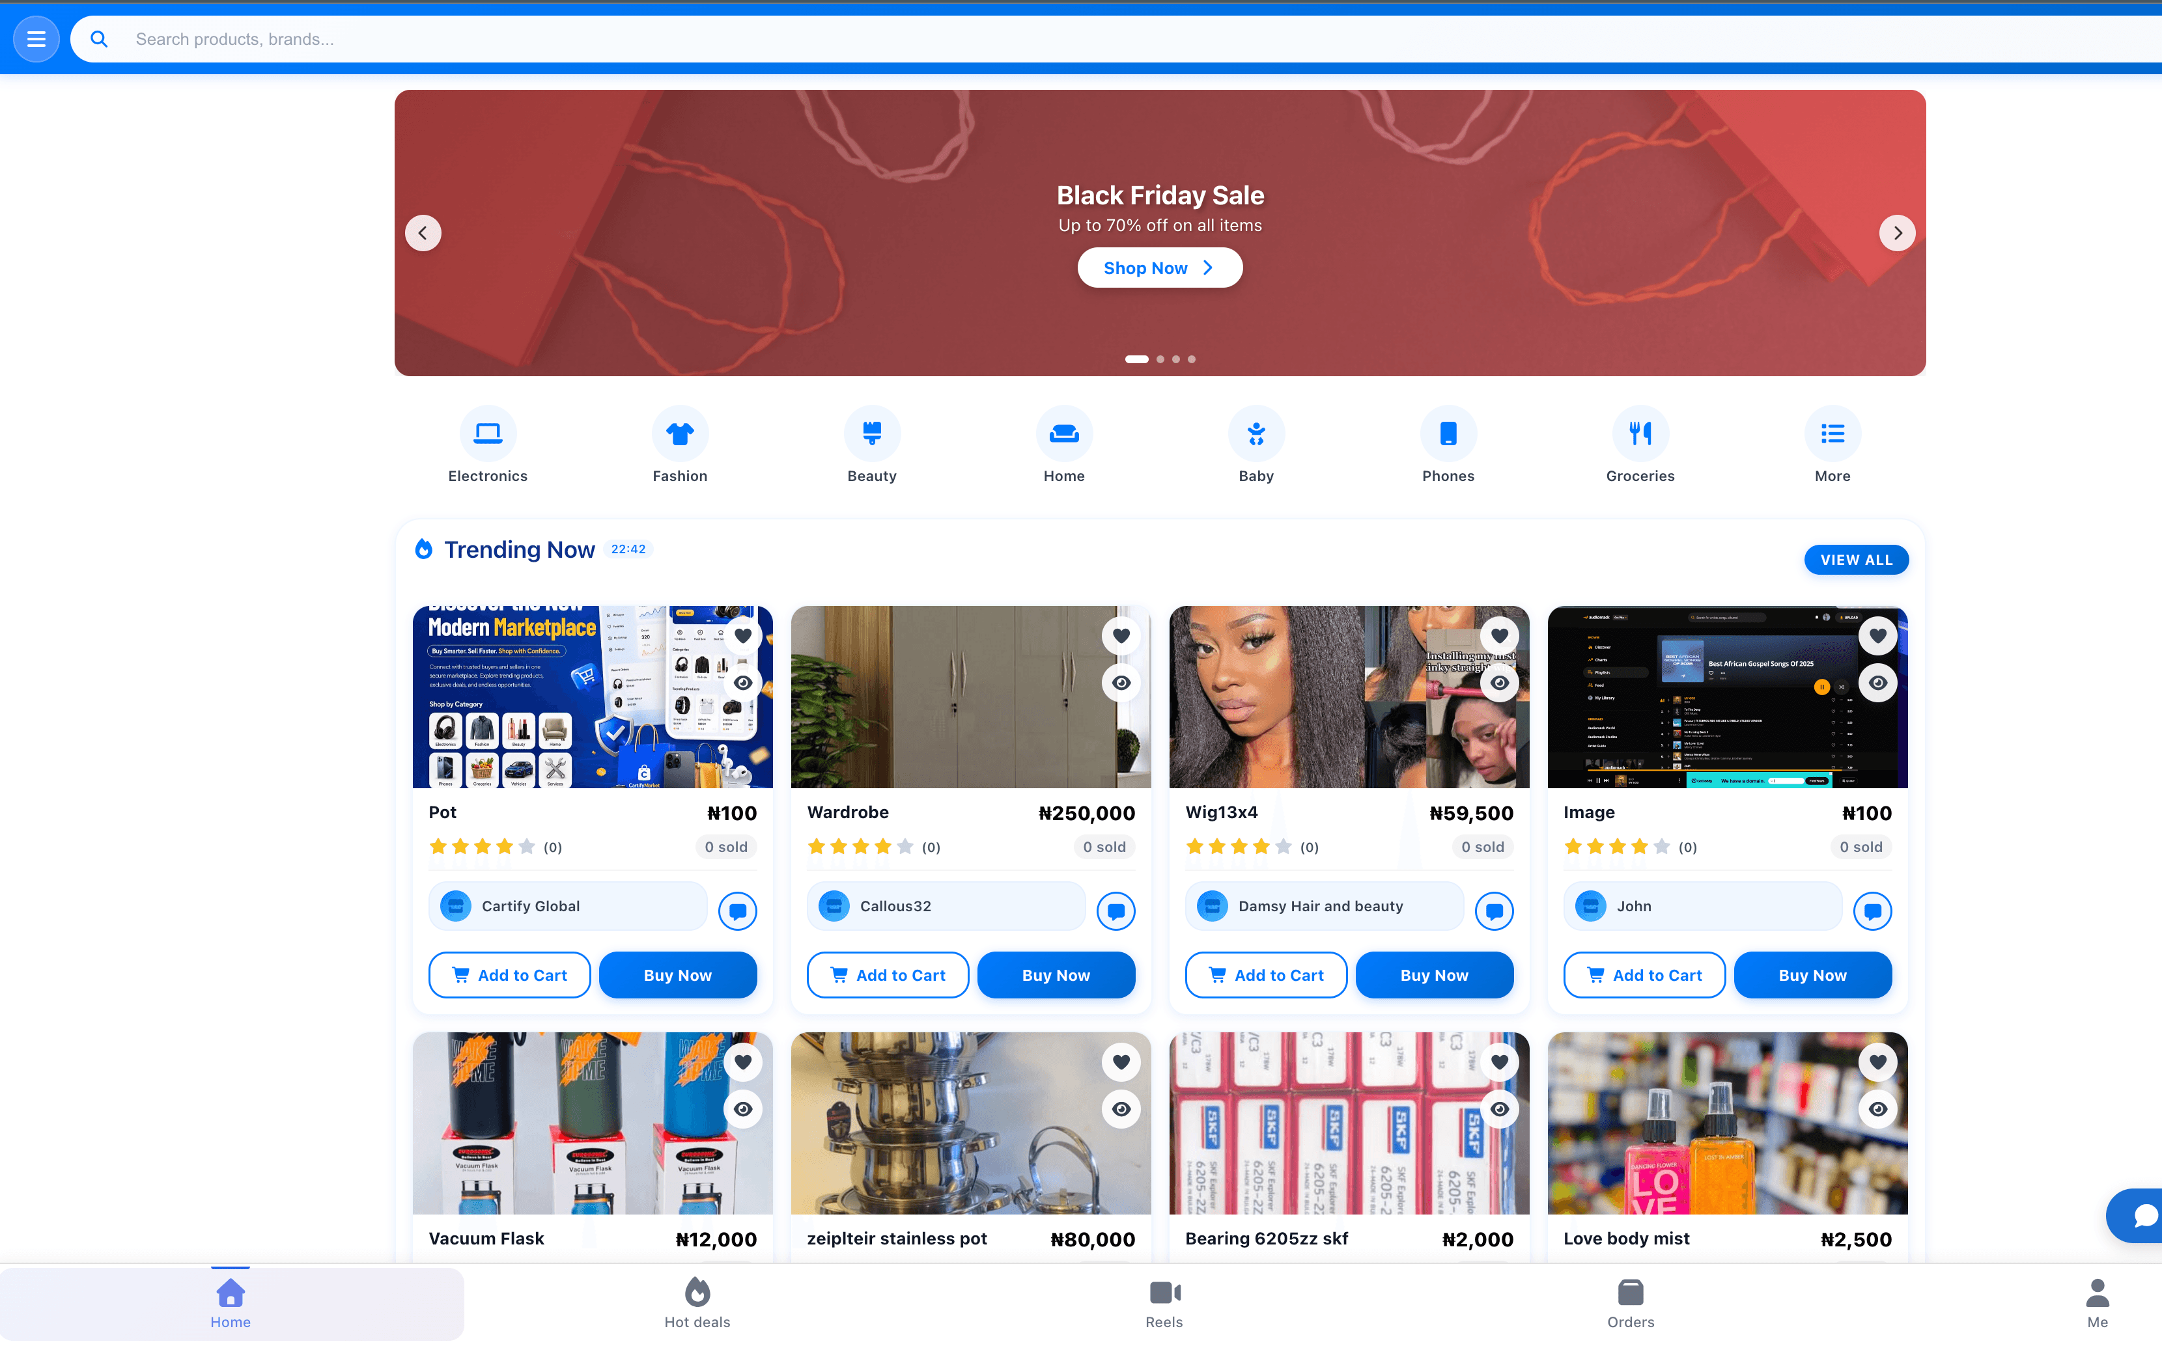Click the search magnifier icon
The image size is (2162, 1346).
(99, 39)
